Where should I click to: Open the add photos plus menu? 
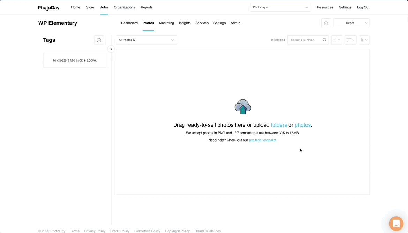337,40
